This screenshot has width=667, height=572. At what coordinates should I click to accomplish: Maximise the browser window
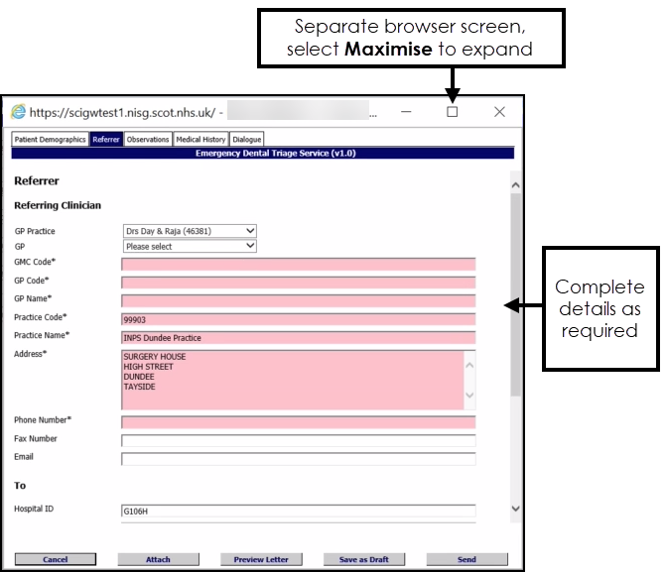(x=453, y=112)
